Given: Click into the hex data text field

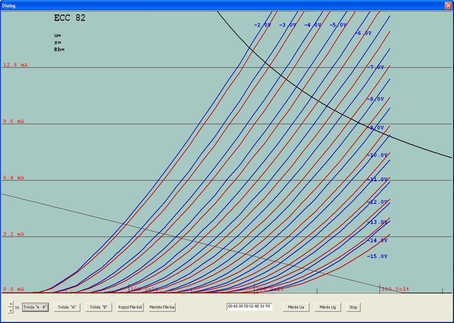Looking at the screenshot, I should (250, 306).
